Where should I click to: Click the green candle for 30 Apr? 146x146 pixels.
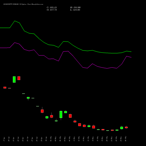[x=47, y=117]
